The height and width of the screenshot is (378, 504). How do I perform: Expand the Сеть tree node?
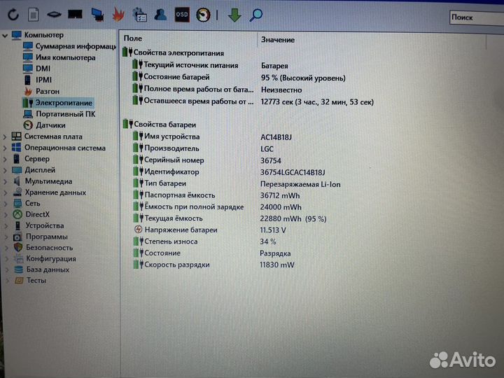[6, 204]
